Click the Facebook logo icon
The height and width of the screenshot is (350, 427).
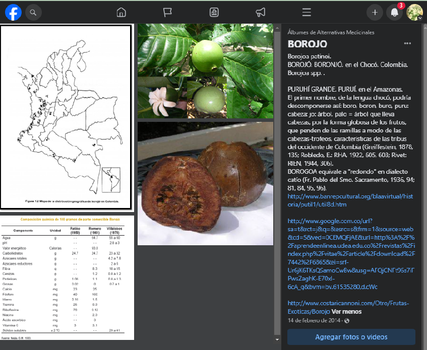pos(13,12)
